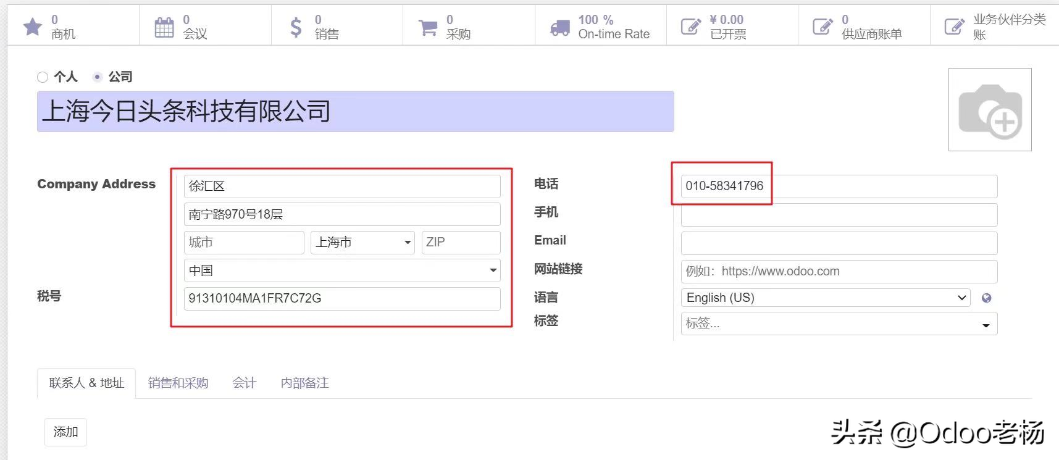Switch to the 内部备注 tab

[x=304, y=383]
